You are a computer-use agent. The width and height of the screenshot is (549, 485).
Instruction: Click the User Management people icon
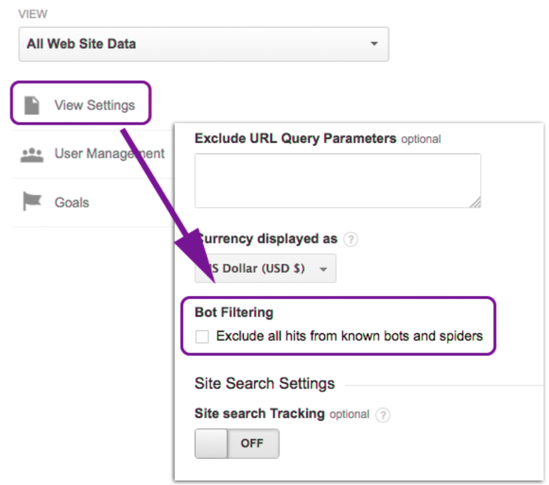(32, 155)
